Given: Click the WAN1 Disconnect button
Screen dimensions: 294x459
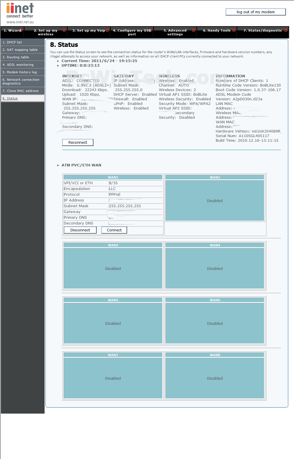Looking at the screenshot, I should [x=80, y=230].
